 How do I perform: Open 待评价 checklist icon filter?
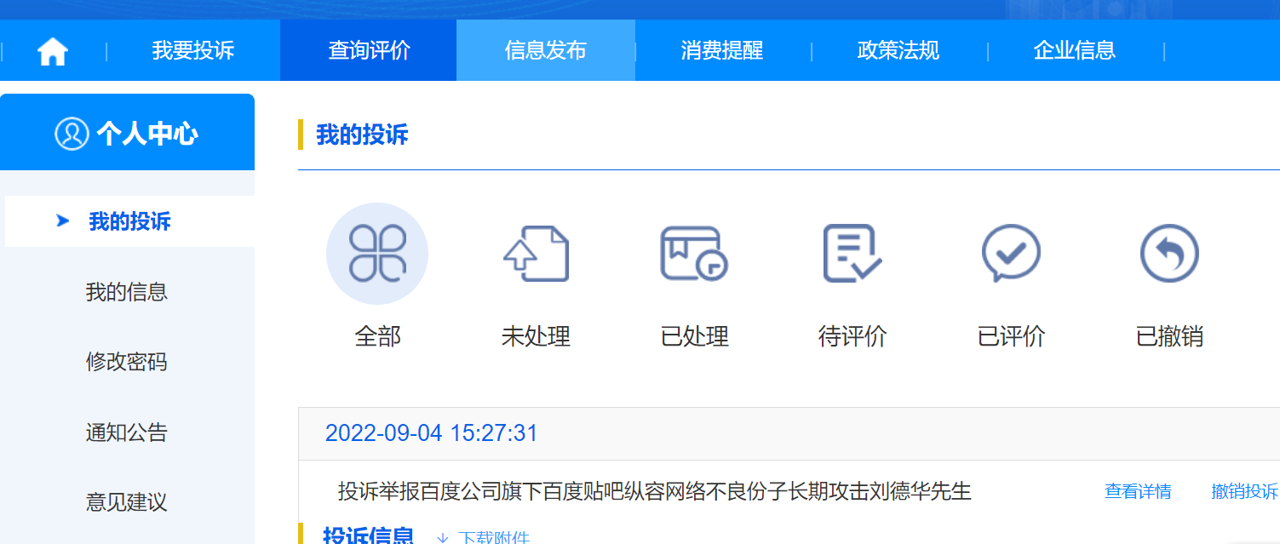click(852, 254)
